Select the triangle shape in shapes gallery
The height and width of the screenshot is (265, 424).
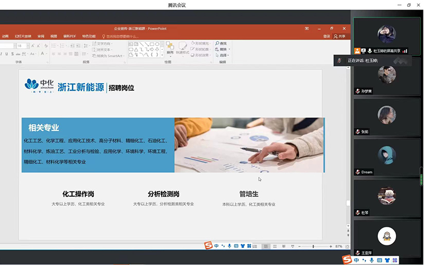point(136,49)
